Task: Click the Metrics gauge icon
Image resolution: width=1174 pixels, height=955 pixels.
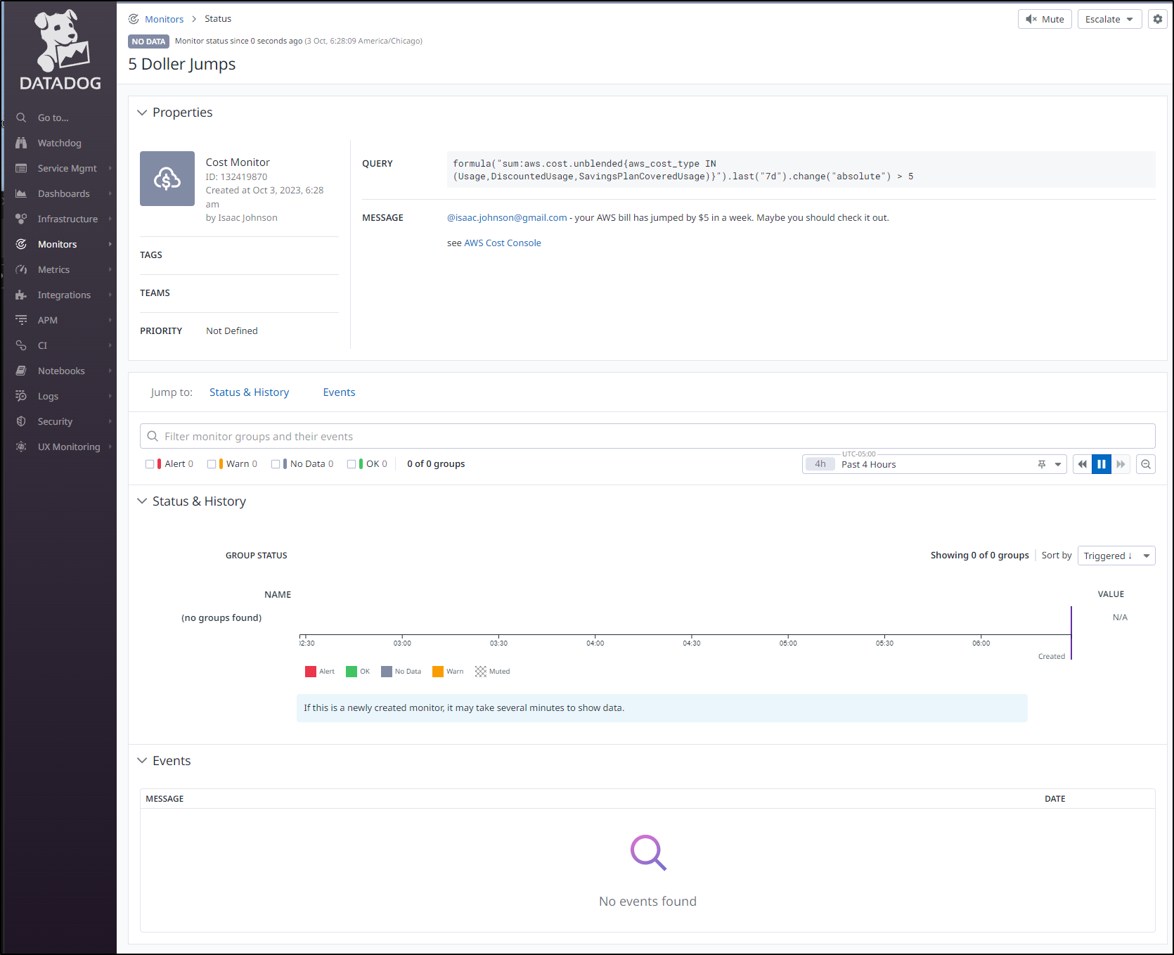Action: point(22,269)
